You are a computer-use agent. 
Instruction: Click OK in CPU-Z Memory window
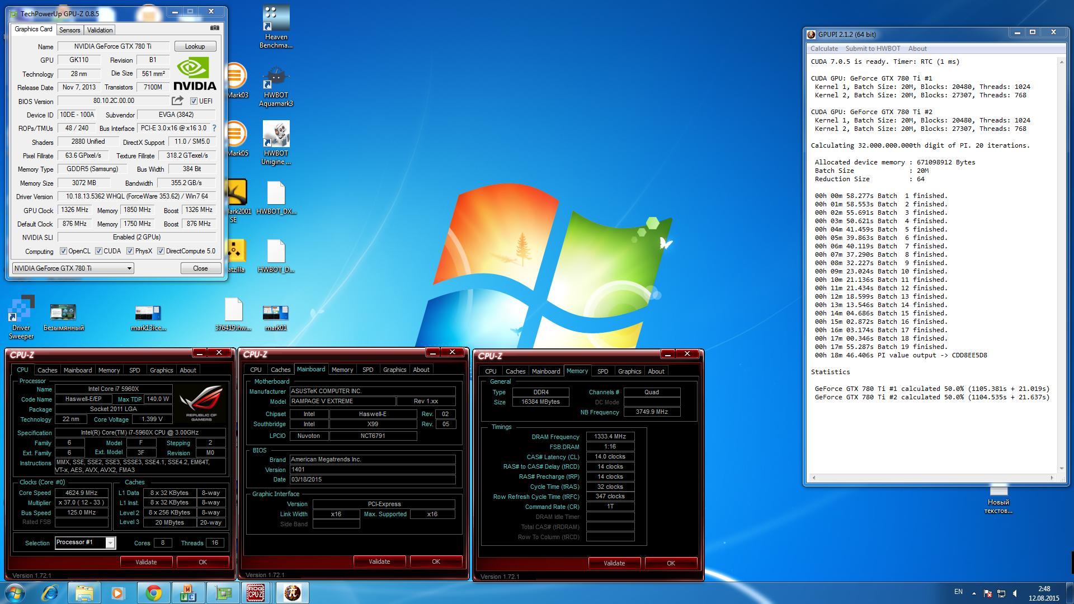[671, 563]
